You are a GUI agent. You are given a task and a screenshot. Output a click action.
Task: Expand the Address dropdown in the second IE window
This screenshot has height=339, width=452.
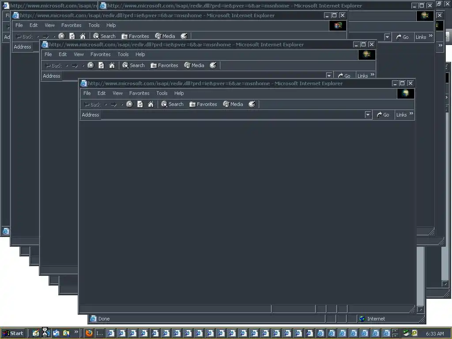[329, 75]
